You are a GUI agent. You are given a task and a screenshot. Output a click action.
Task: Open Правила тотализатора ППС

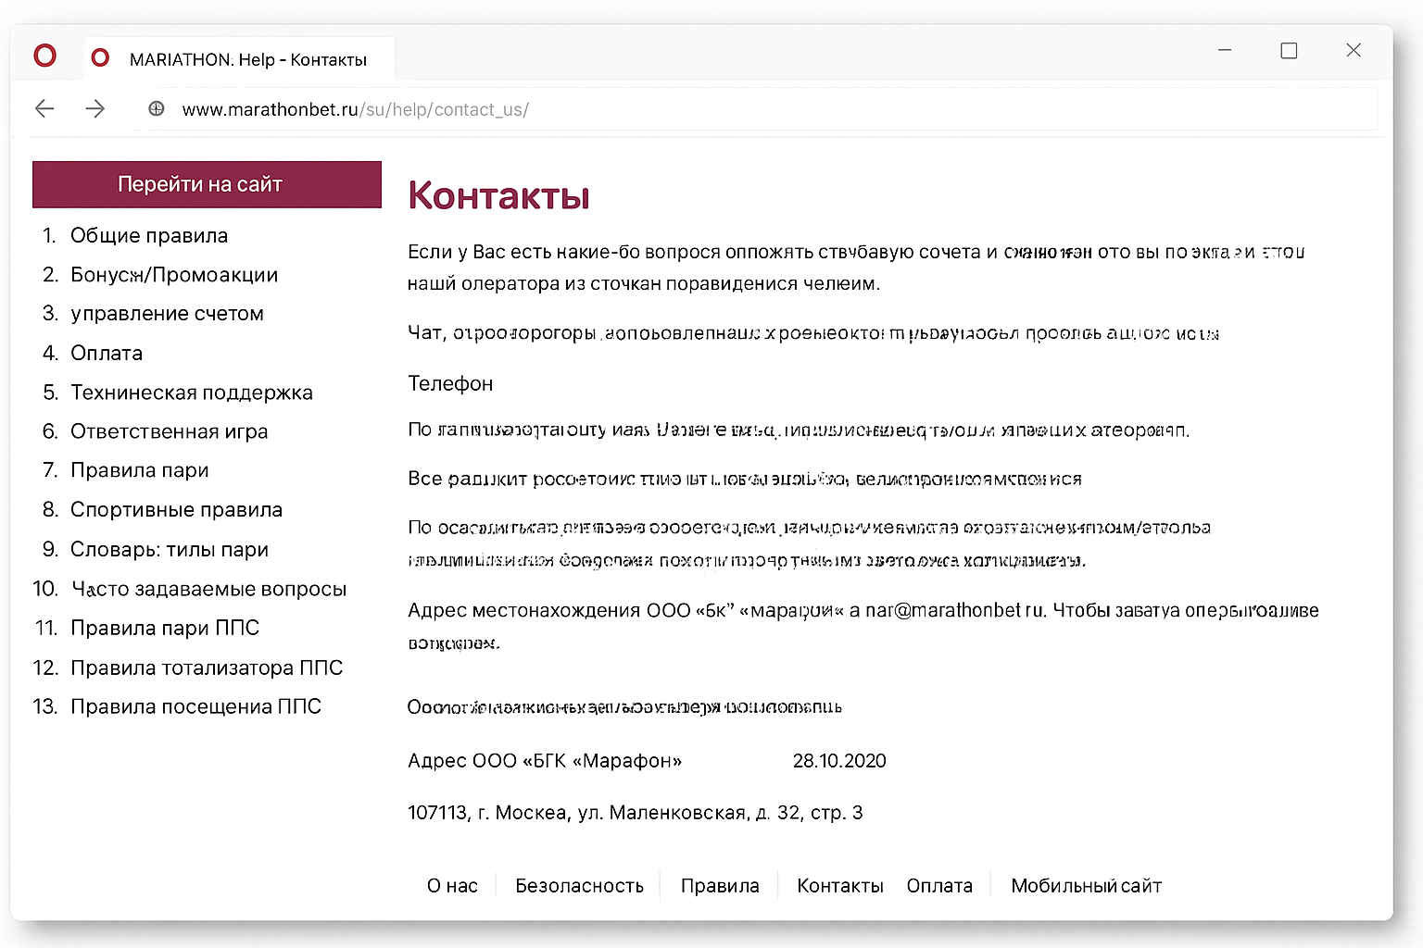208,667
